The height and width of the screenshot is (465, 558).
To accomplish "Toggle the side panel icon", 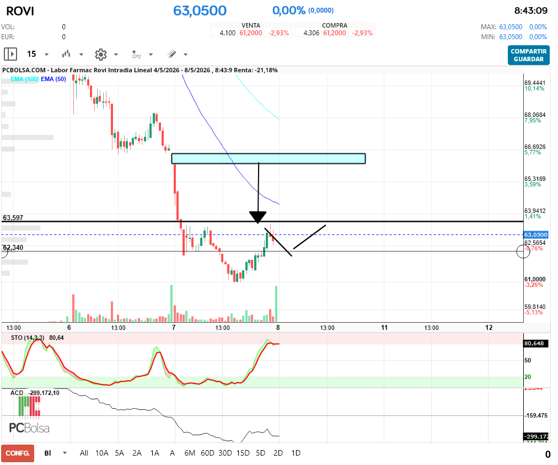I will pyautogui.click(x=10, y=54).
